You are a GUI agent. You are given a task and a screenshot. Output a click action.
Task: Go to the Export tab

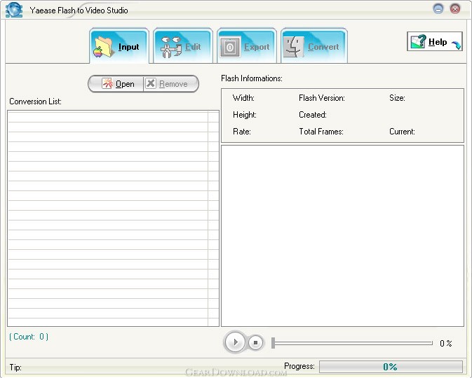(247, 45)
